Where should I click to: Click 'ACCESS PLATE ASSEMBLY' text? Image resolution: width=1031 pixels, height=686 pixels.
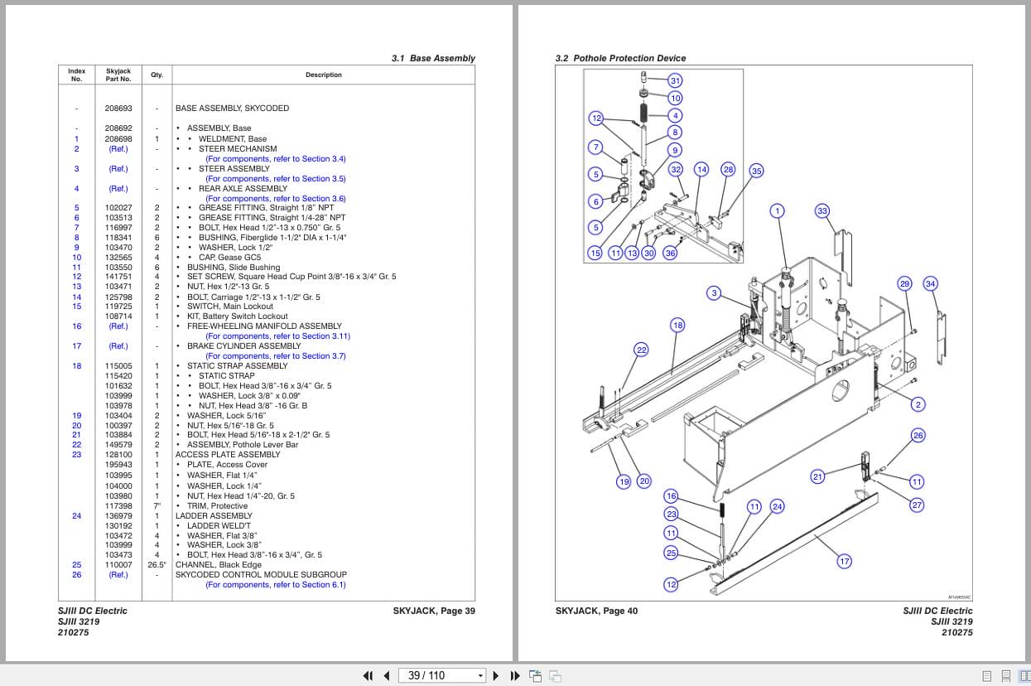[228, 455]
